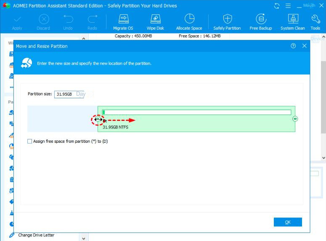Image resolution: width=326 pixels, height=241 pixels.
Task: Click sidebar scroll up arrow
Action: click(x=83, y=39)
